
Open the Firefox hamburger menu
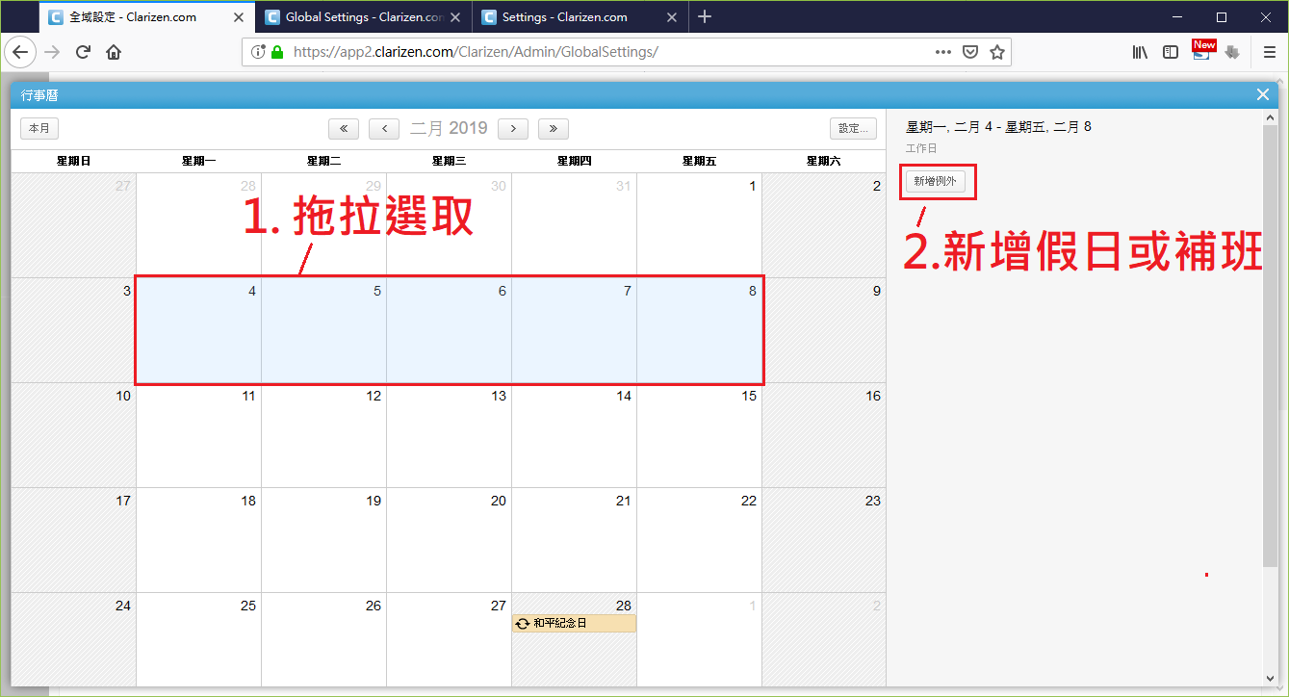1270,52
